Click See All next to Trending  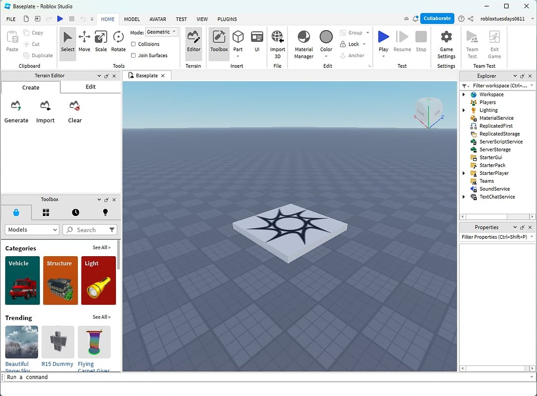point(101,317)
